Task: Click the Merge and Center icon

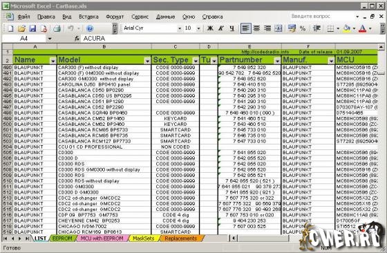Action: tap(278, 28)
